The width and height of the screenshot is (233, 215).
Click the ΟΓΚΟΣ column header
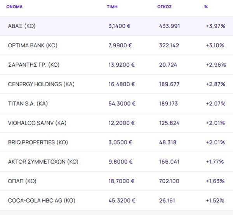click(165, 7)
